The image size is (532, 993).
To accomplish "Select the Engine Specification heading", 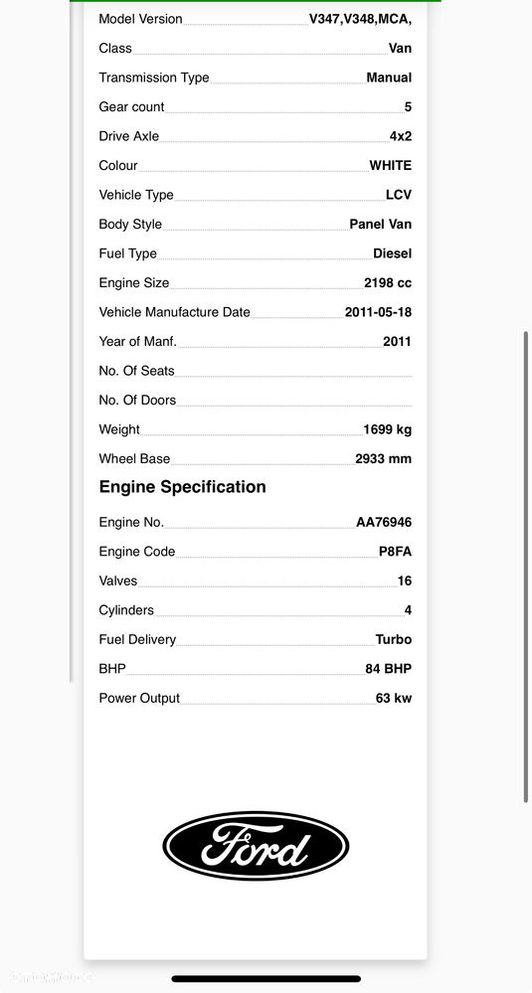I will point(182,487).
